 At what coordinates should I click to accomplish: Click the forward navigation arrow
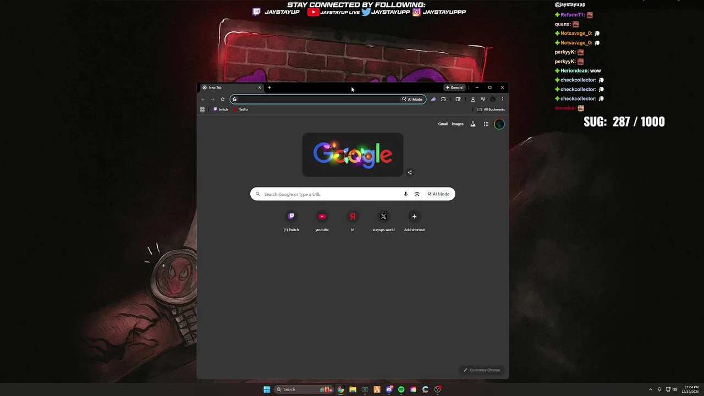coord(212,100)
